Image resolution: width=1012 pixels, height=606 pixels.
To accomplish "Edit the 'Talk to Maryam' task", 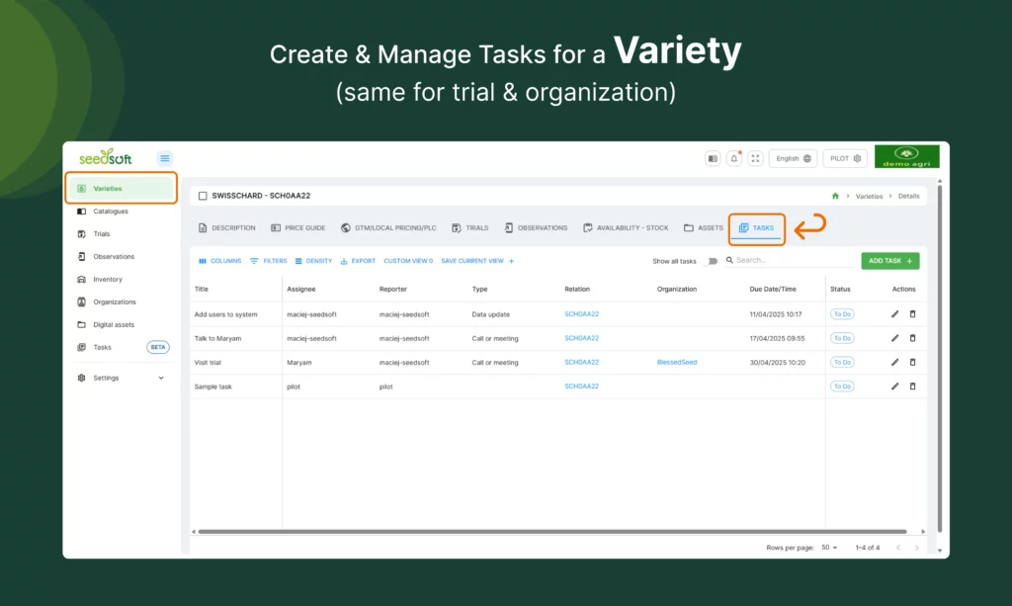I will tap(894, 338).
